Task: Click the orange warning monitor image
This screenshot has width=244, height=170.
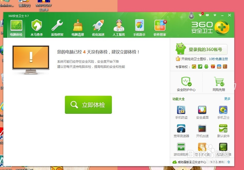Action: pos(31,60)
